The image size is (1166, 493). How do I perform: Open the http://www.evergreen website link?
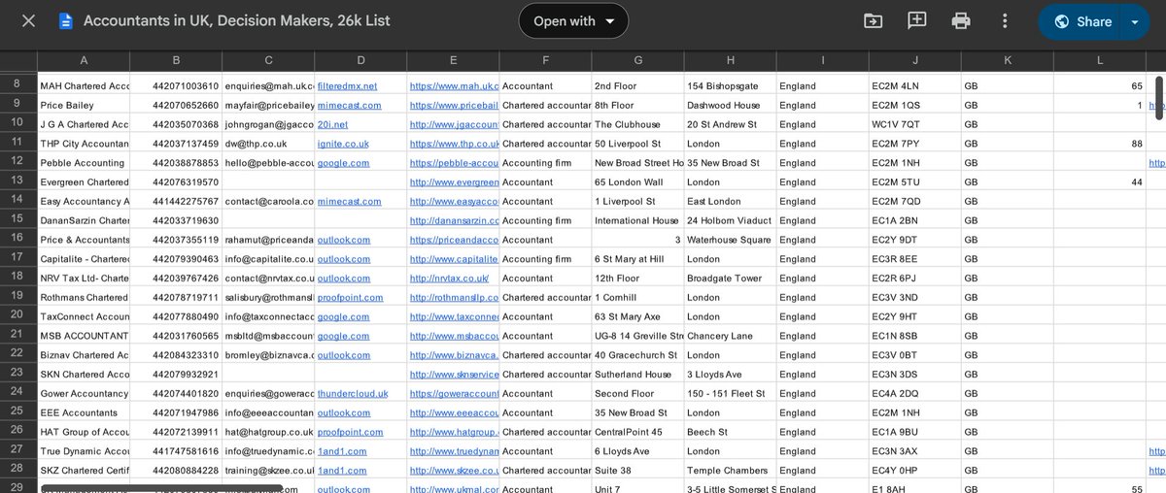[x=454, y=182]
